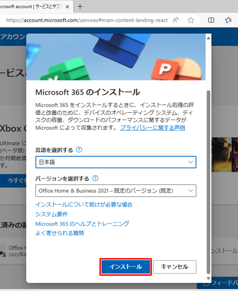
Task: Click the キャンセル button
Action: 175,267
